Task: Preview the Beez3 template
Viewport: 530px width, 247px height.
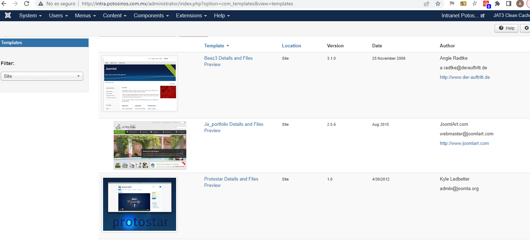Action: [x=213, y=64]
